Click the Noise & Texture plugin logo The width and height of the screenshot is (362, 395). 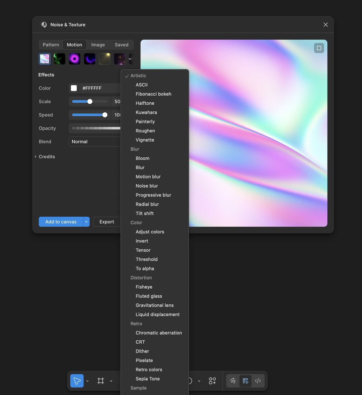(44, 24)
